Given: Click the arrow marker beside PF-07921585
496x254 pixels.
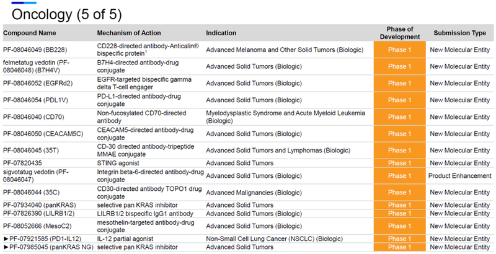Looking at the screenshot, I should coord(6,239).
